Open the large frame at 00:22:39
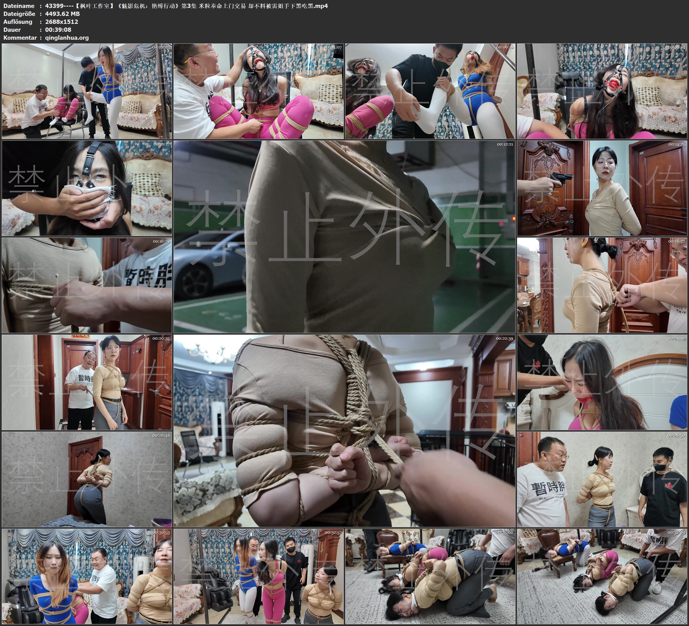The width and height of the screenshot is (689, 626). click(x=344, y=430)
